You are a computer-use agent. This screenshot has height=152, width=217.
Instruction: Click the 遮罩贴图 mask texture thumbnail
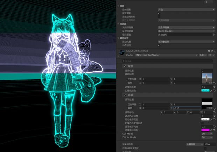tap(207, 104)
